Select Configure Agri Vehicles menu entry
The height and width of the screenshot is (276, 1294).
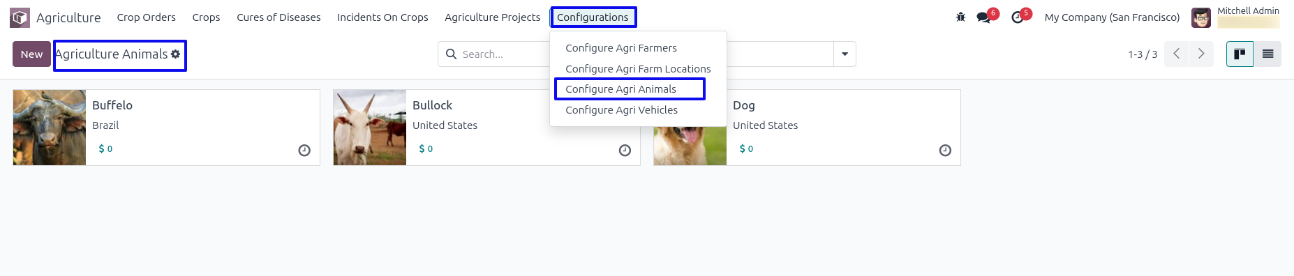click(621, 110)
